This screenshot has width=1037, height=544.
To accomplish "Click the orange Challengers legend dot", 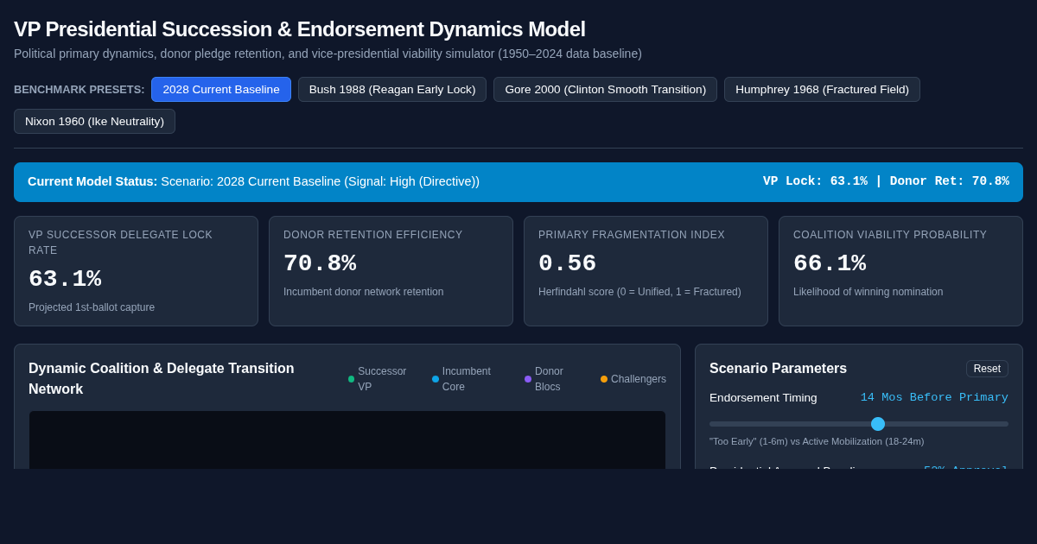I will pos(604,379).
